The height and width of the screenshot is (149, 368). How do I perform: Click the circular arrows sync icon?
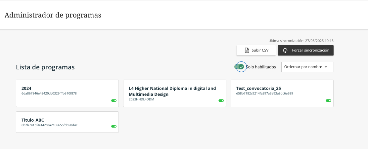pyautogui.click(x=285, y=50)
